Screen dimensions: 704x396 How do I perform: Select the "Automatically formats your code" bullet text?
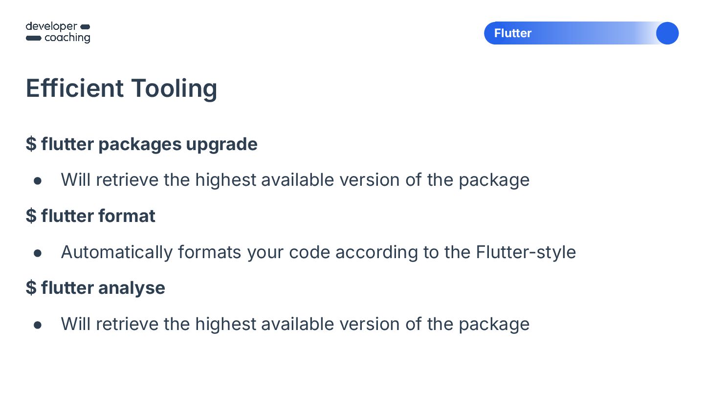click(x=318, y=252)
